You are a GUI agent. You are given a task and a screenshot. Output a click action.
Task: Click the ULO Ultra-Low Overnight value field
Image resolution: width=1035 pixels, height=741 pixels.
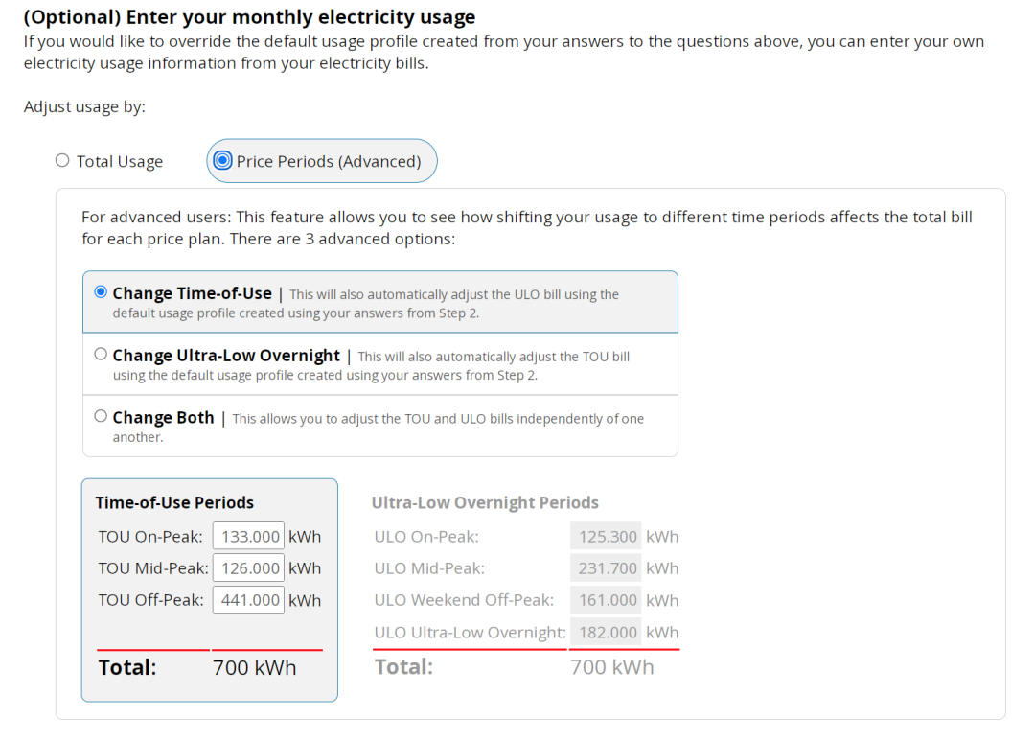coord(606,633)
